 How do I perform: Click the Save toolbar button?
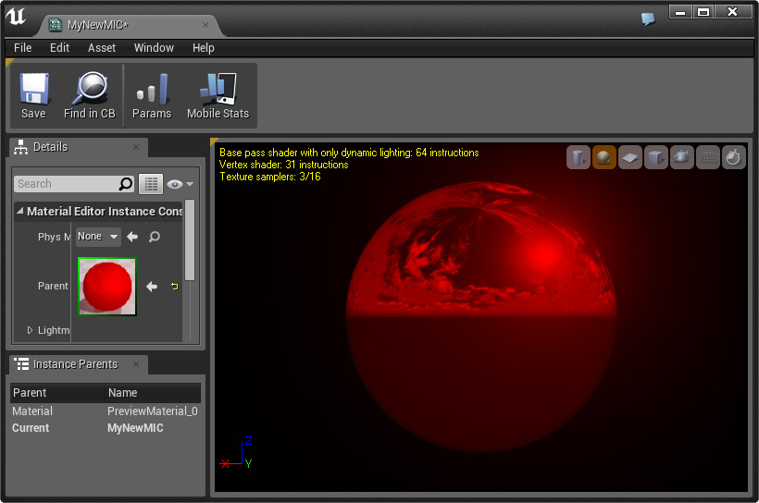point(33,96)
